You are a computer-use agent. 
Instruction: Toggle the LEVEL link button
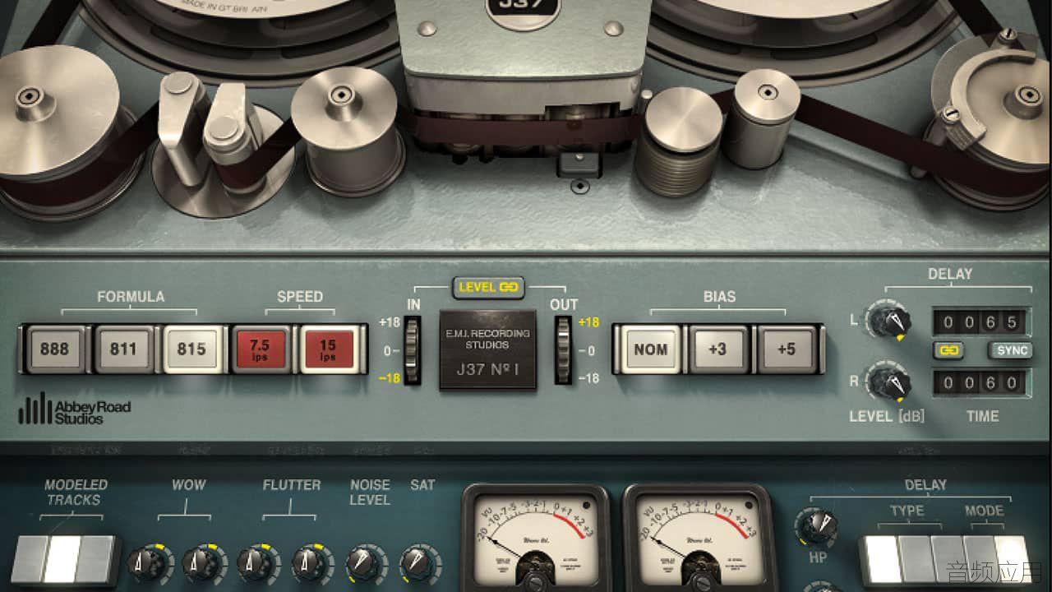[488, 287]
